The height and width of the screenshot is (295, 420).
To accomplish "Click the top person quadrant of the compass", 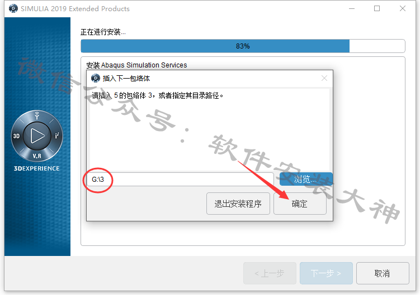I will tap(37, 115).
